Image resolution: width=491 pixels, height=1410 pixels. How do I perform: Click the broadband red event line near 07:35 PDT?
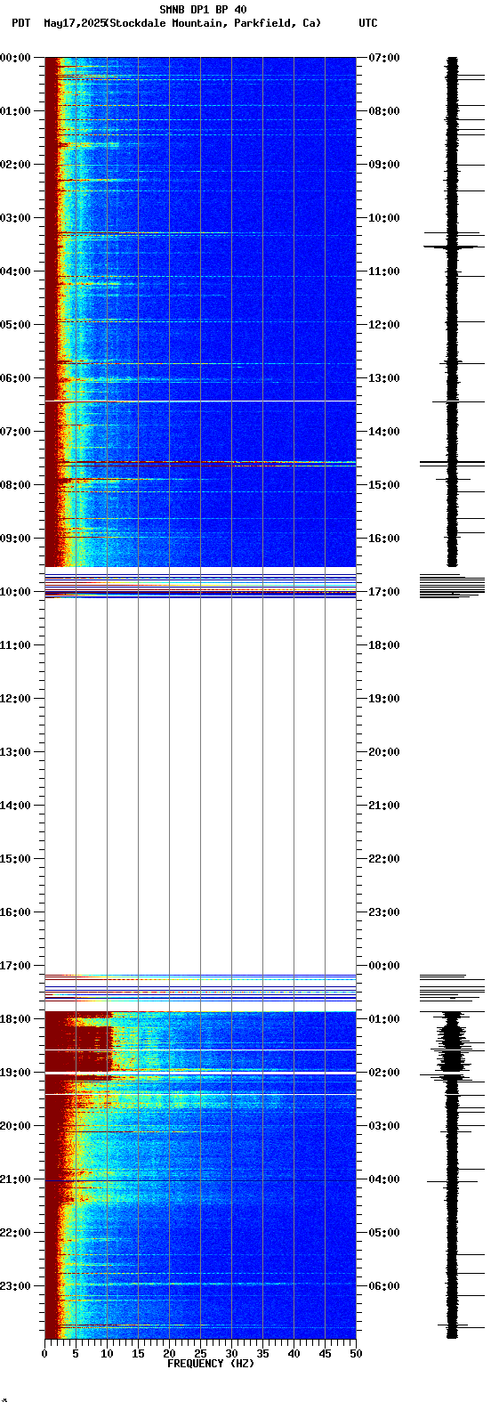[200, 462]
